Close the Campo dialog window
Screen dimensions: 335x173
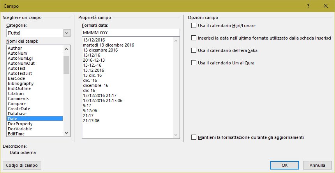coord(325,6)
